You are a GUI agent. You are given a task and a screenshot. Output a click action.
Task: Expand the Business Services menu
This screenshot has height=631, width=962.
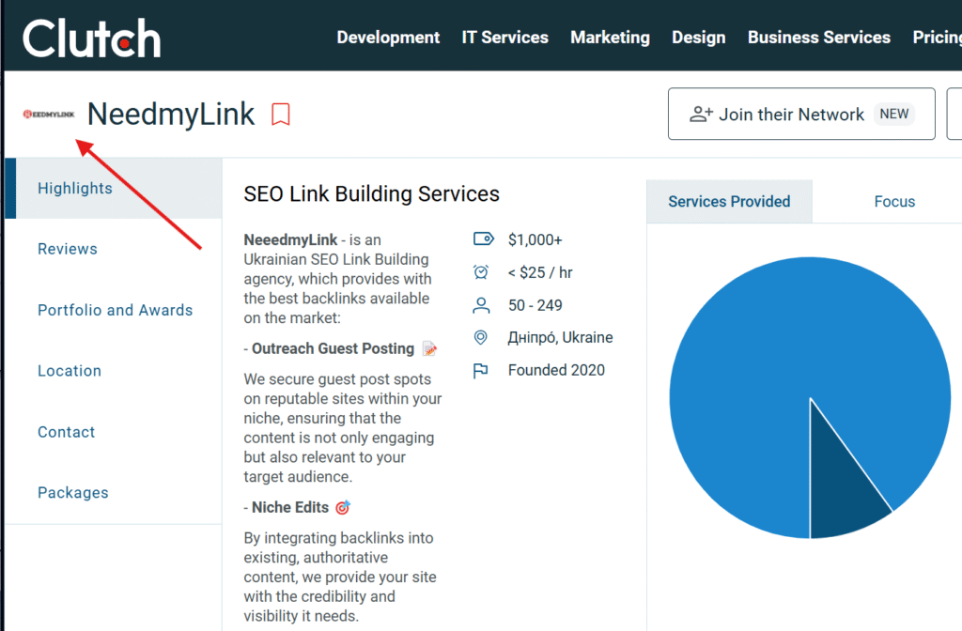point(818,38)
